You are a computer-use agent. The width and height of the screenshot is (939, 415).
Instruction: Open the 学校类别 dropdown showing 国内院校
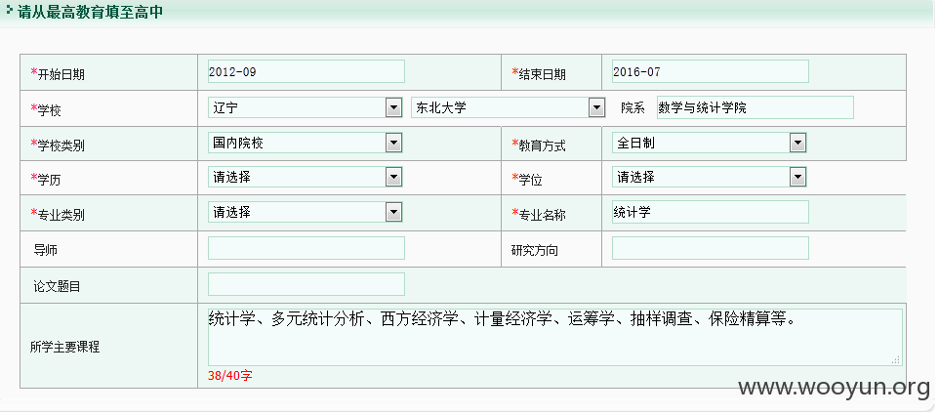305,143
